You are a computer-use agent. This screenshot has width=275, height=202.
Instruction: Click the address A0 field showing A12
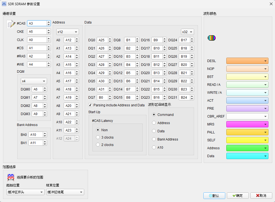pyautogui.click(x=69, y=40)
